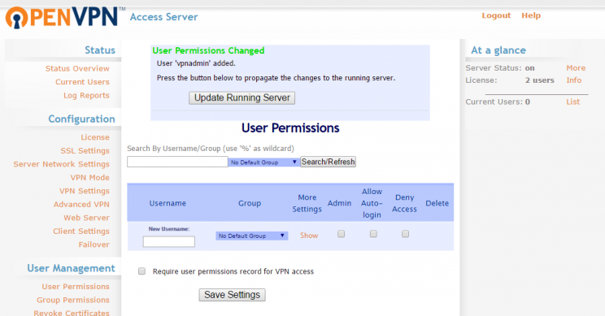
Task: Click Update Running Server button
Action: (x=242, y=97)
